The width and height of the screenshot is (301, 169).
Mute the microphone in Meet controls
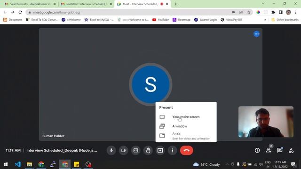[x=111, y=150]
